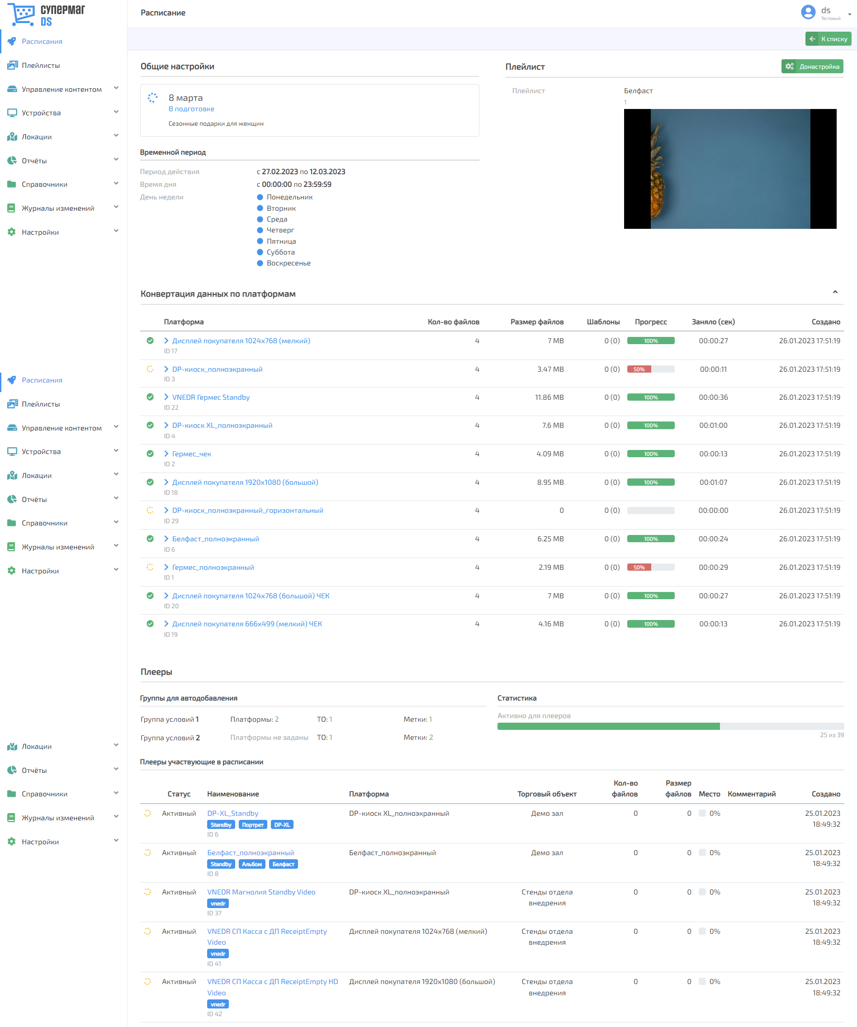Expand the VNEDR Гермес Standby row chevron
Image resolution: width=857 pixels, height=1027 pixels.
click(166, 397)
